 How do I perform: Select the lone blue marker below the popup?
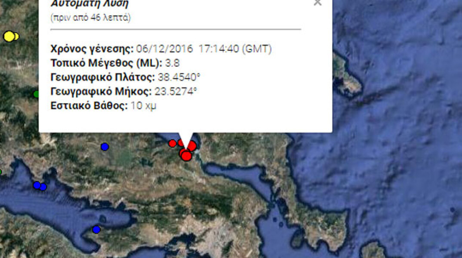pyautogui.click(x=105, y=147)
